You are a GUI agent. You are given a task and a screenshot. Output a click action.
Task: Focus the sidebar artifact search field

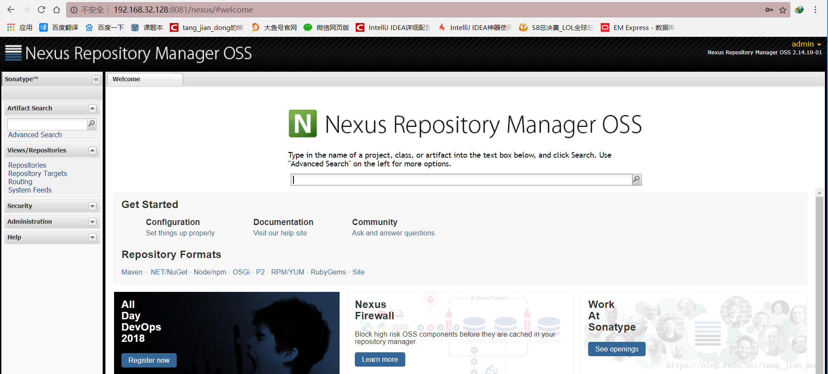[47, 124]
